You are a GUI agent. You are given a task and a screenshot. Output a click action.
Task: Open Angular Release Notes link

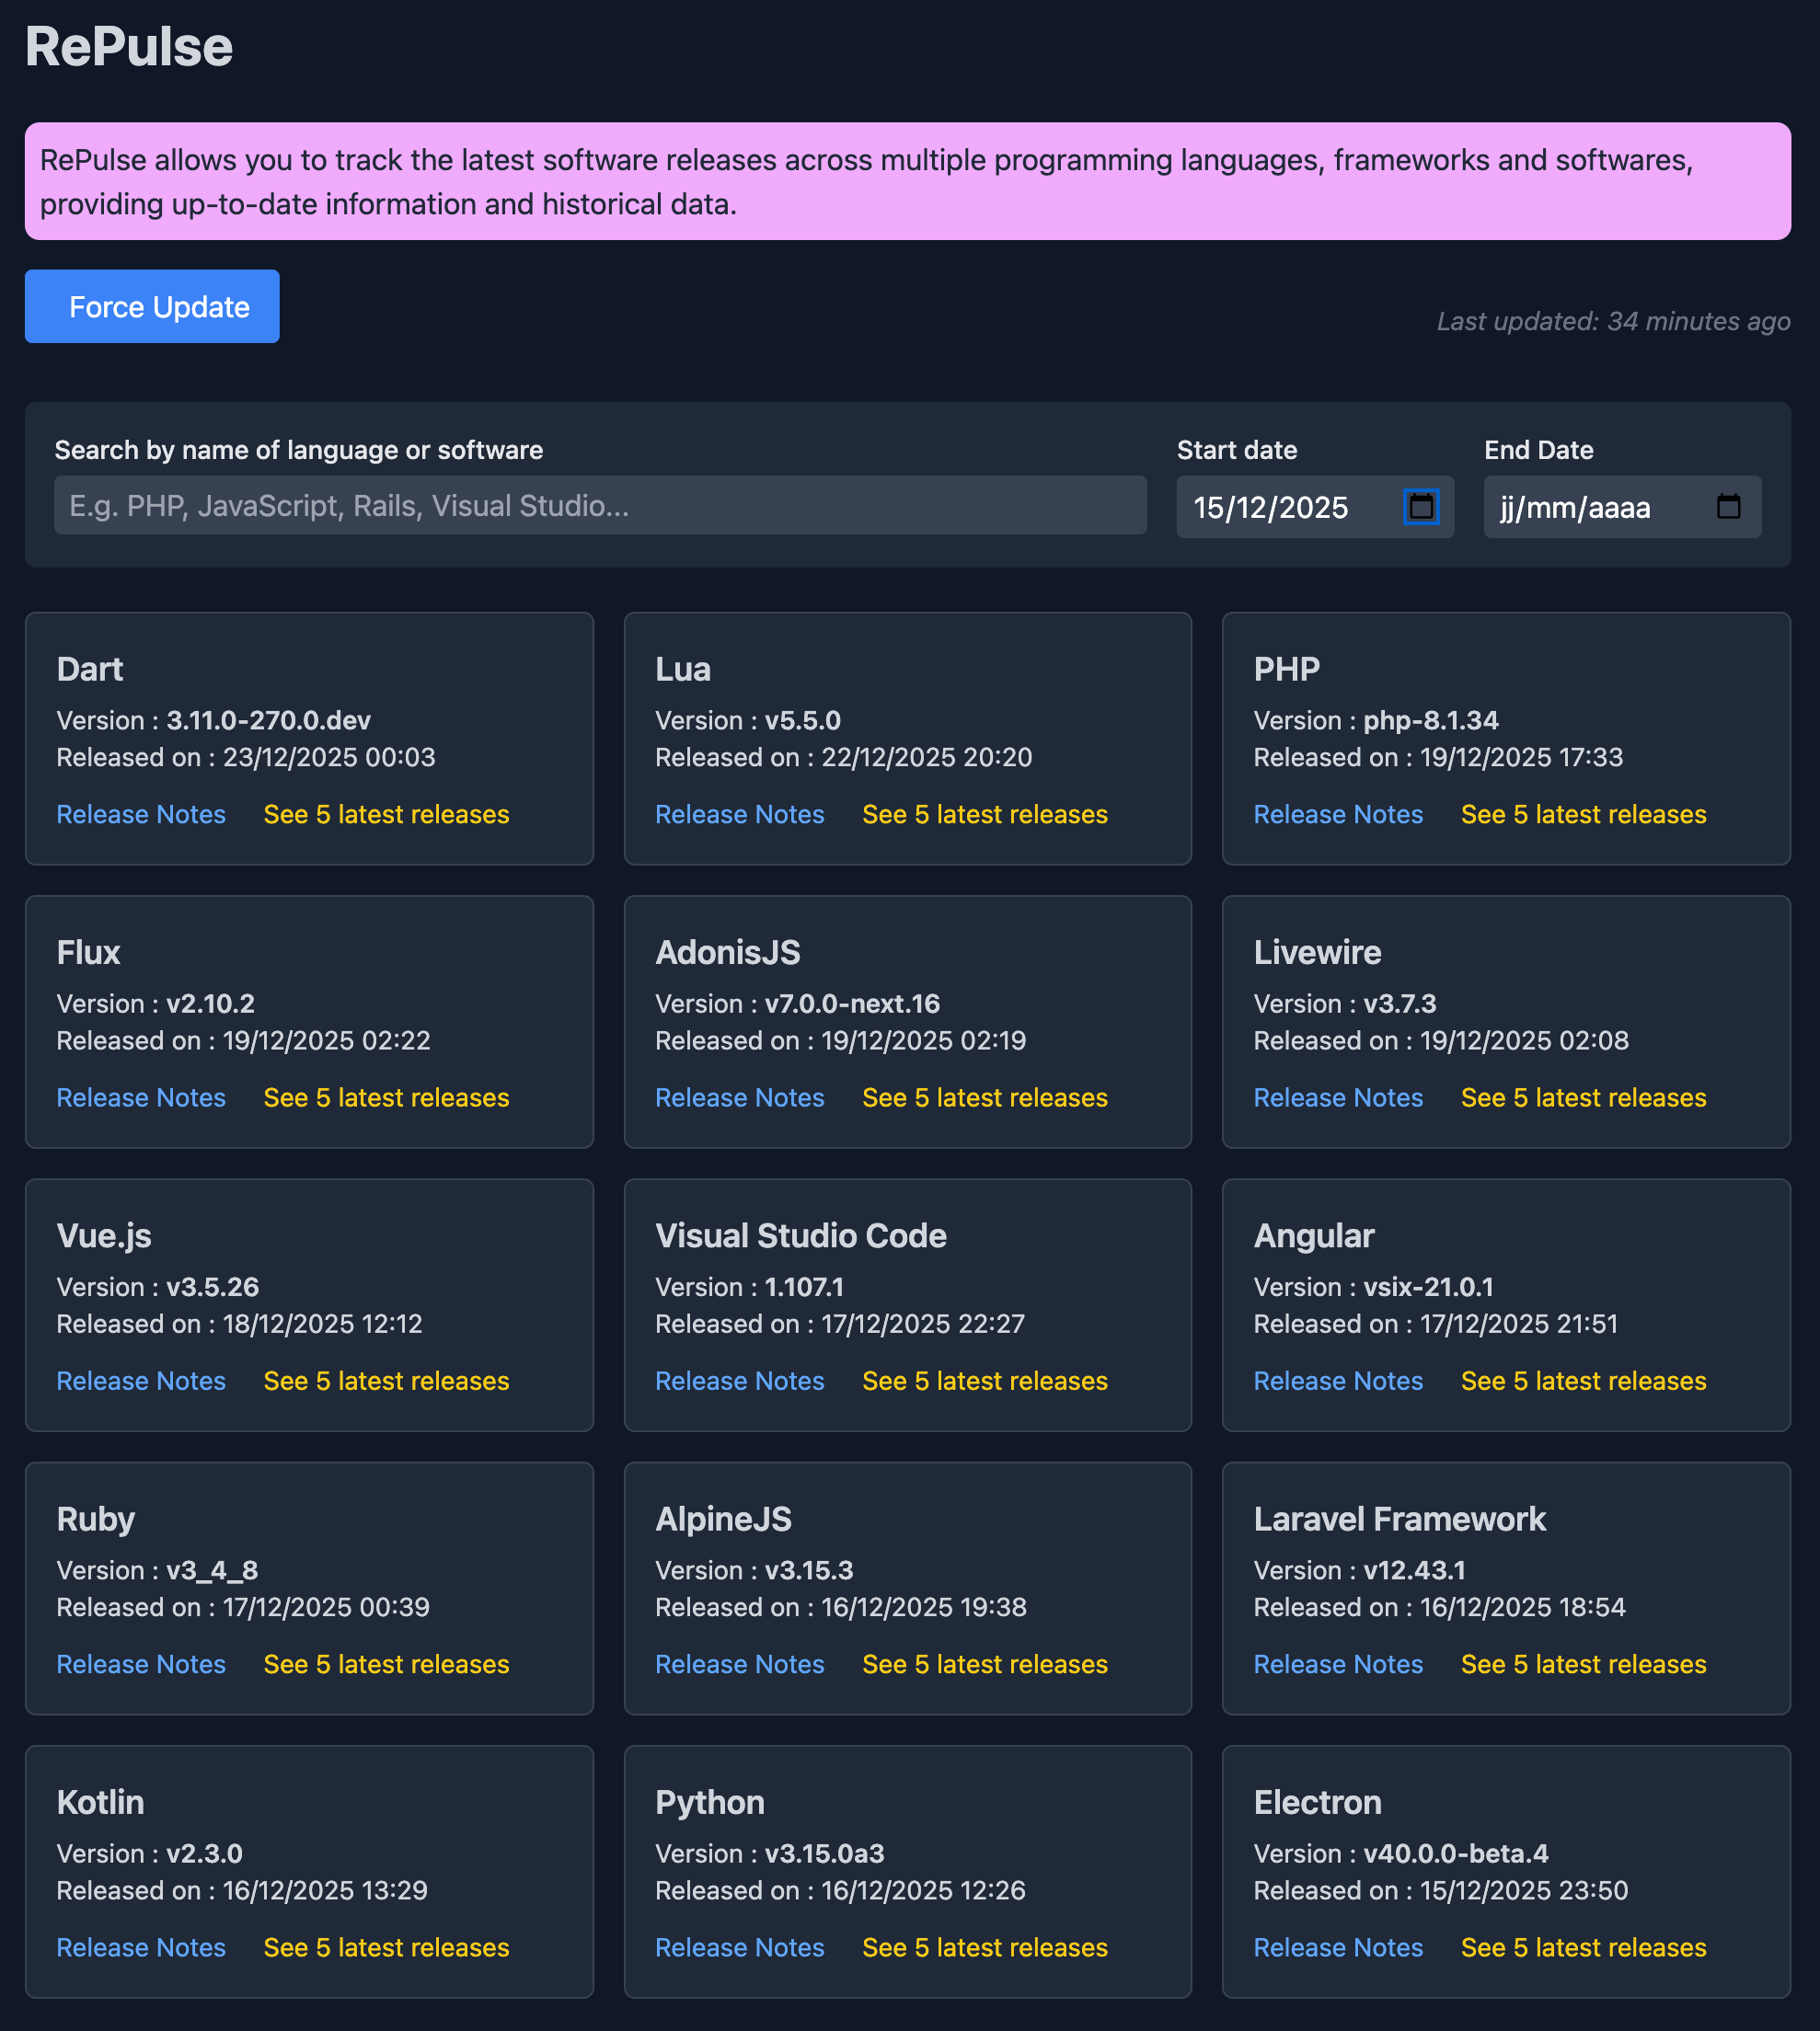1338,1382
